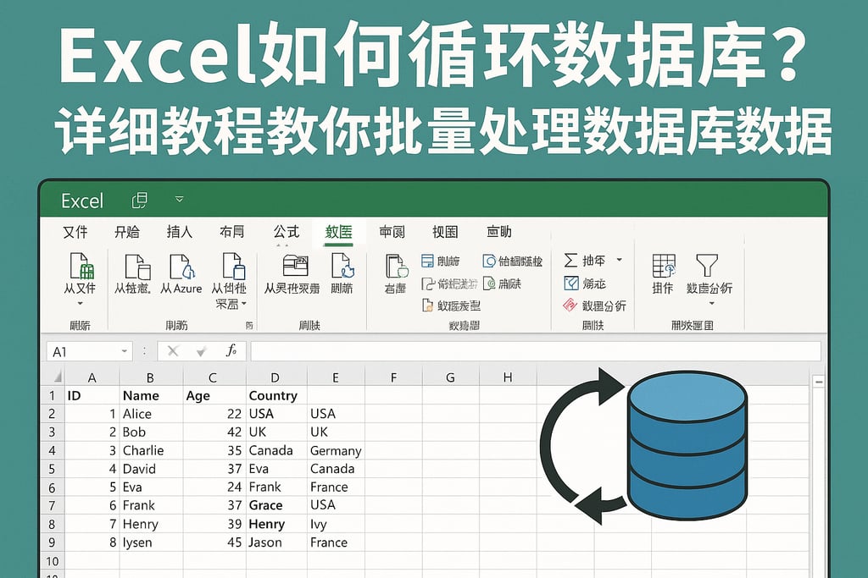Select the 'Name' header cell
Screen dimensions: 868x578
click(151, 396)
